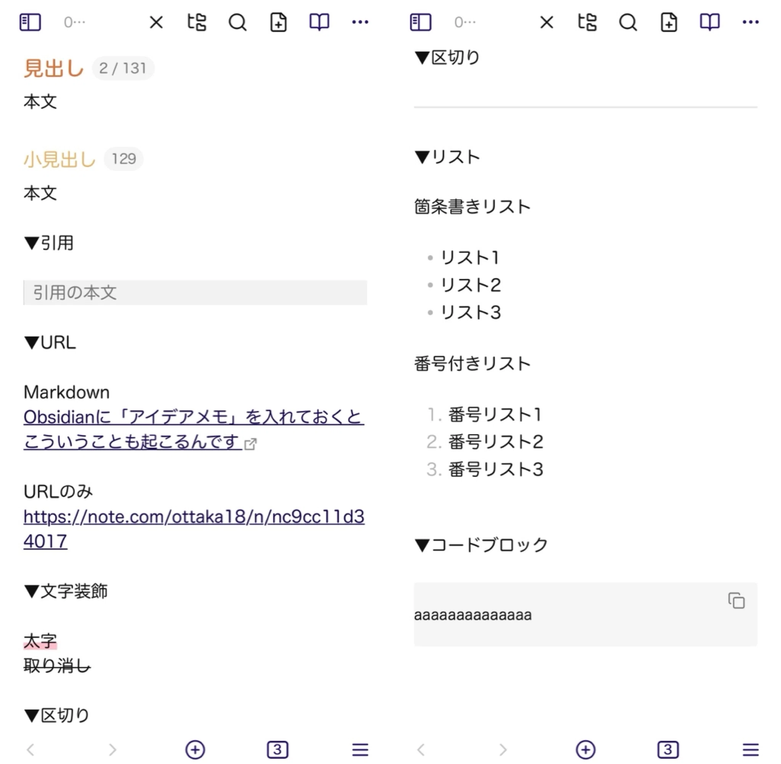Viewport: 781px width, 764px height.
Task: Open more options menu in right pane
Action: [x=750, y=22]
